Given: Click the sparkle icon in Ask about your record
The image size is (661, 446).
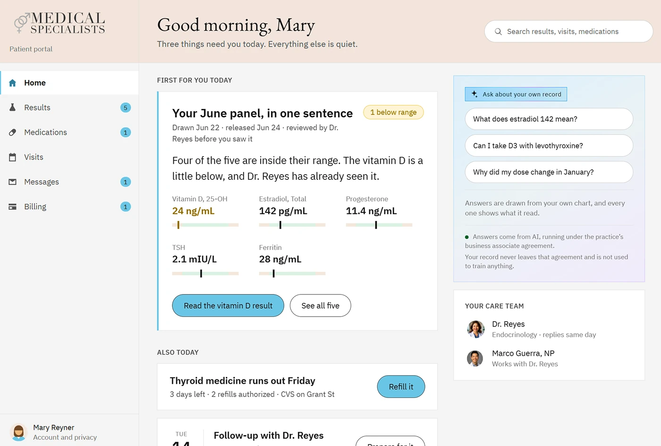Looking at the screenshot, I should (475, 94).
